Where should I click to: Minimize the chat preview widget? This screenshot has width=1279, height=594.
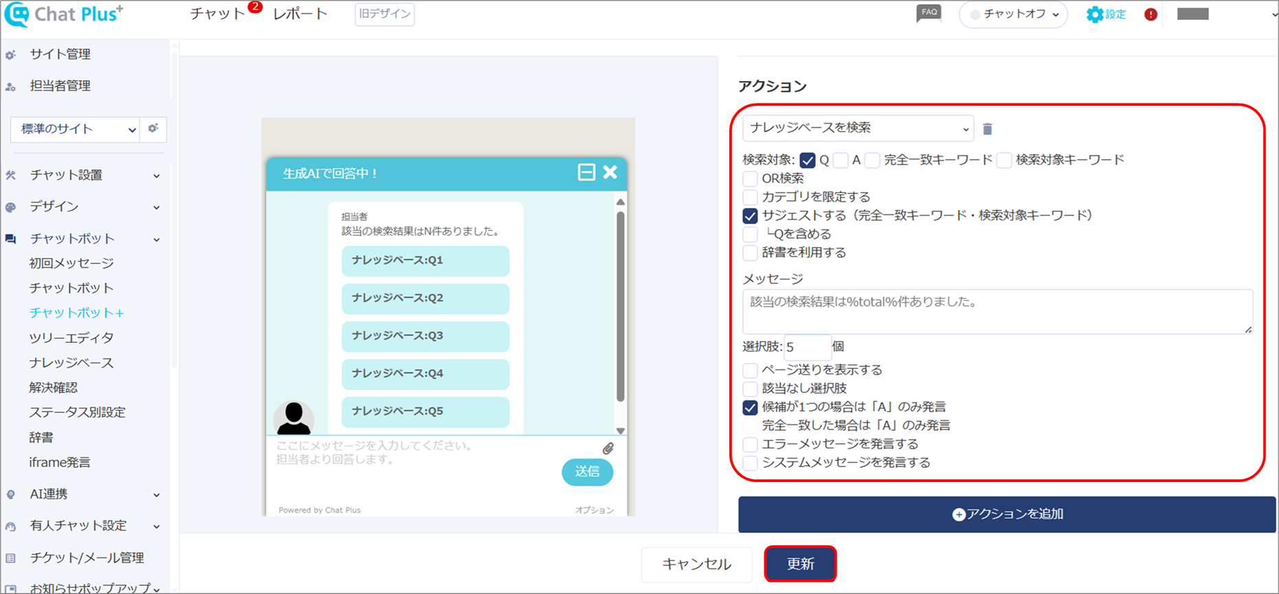pyautogui.click(x=586, y=172)
